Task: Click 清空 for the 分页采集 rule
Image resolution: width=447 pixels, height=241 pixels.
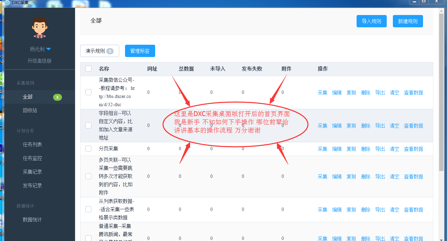Action: (395, 149)
